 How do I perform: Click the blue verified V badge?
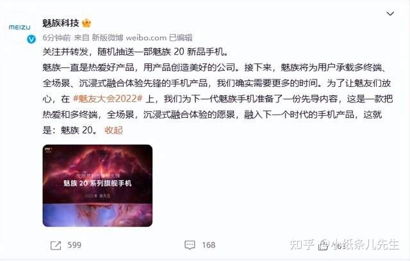pyautogui.click(x=31, y=39)
